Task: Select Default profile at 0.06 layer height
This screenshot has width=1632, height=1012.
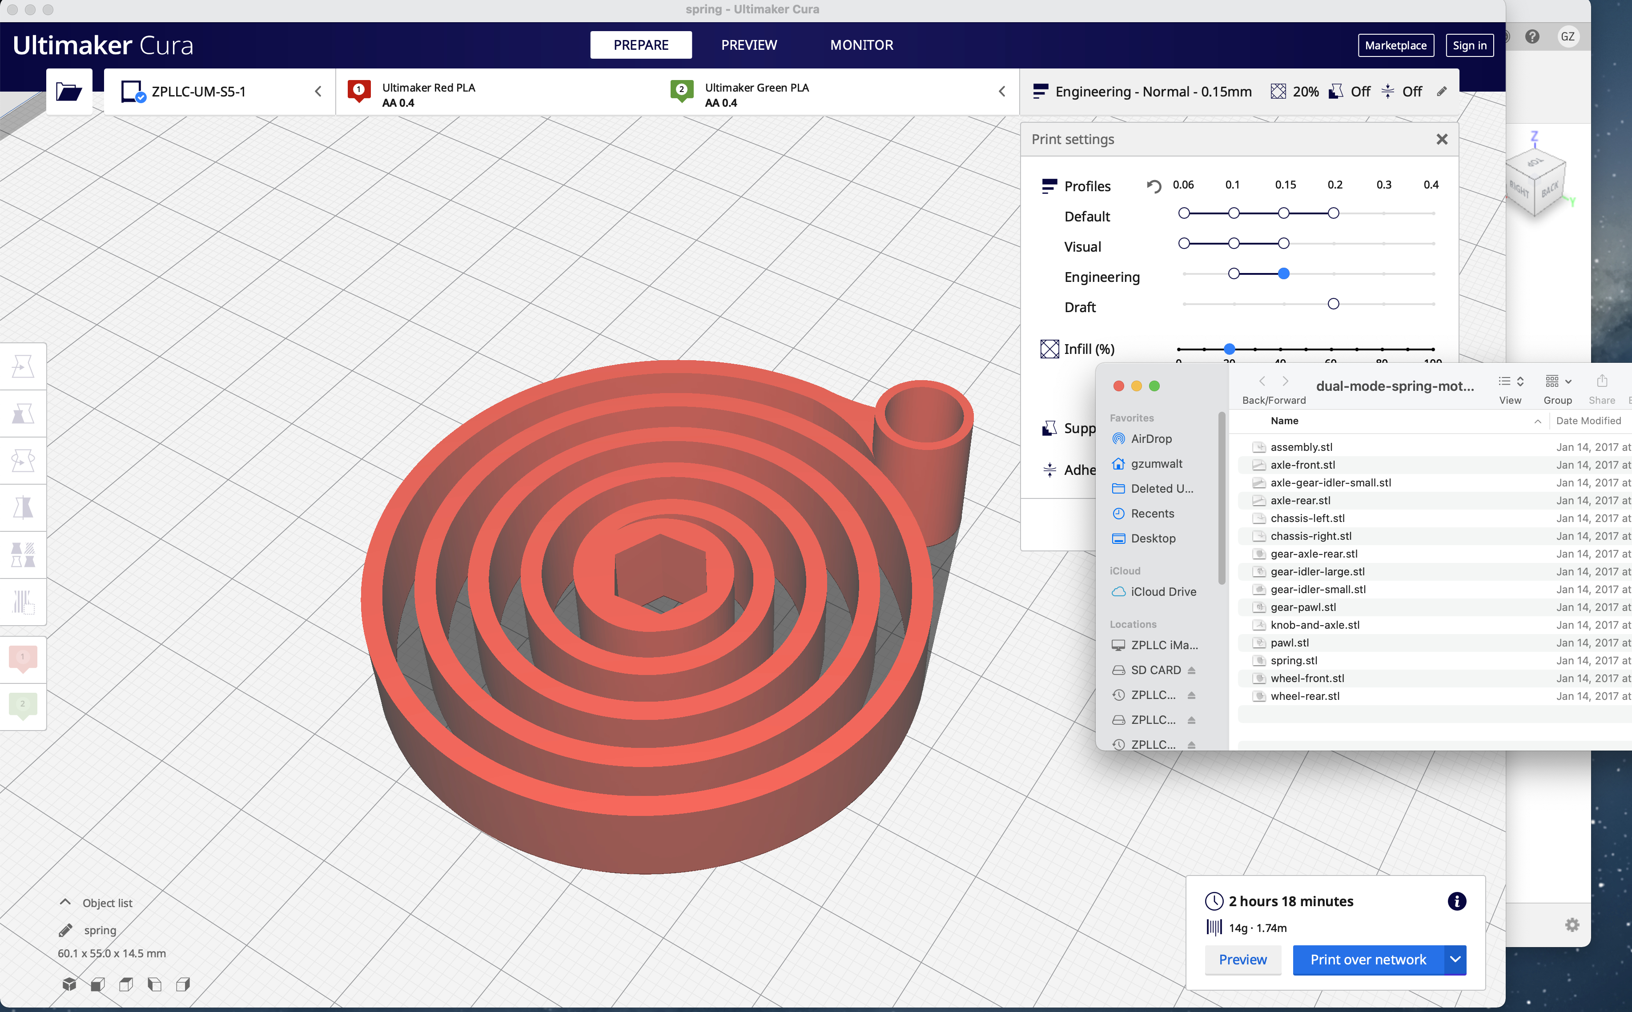Action: [1184, 213]
